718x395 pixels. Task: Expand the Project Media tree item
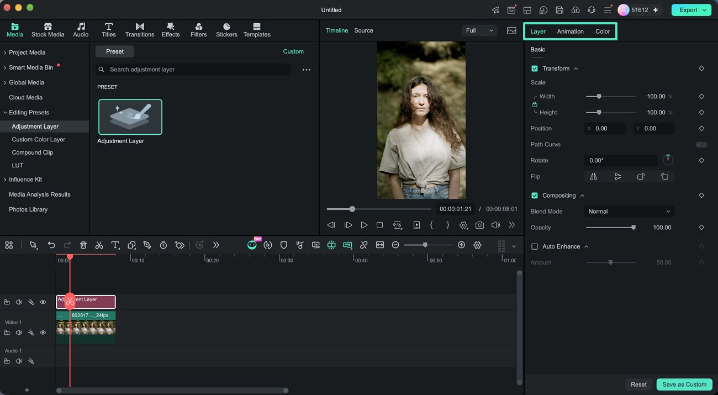5,52
